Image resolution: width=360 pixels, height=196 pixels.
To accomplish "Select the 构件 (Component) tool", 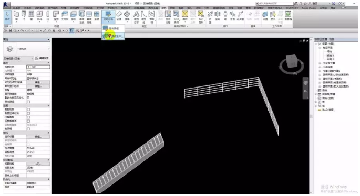I will [x=39, y=16].
